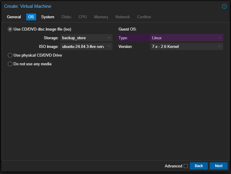The image size is (231, 174).
Task: Open the Confirm tab
Action: pos(144,17)
